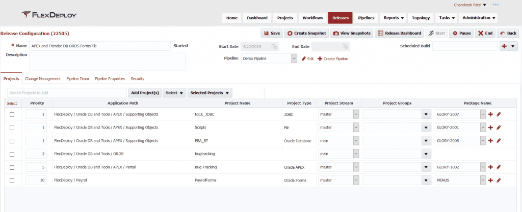This screenshot has width=522, height=212.
Task: Click the Search Projects to Add field
Action: [x=66, y=93]
